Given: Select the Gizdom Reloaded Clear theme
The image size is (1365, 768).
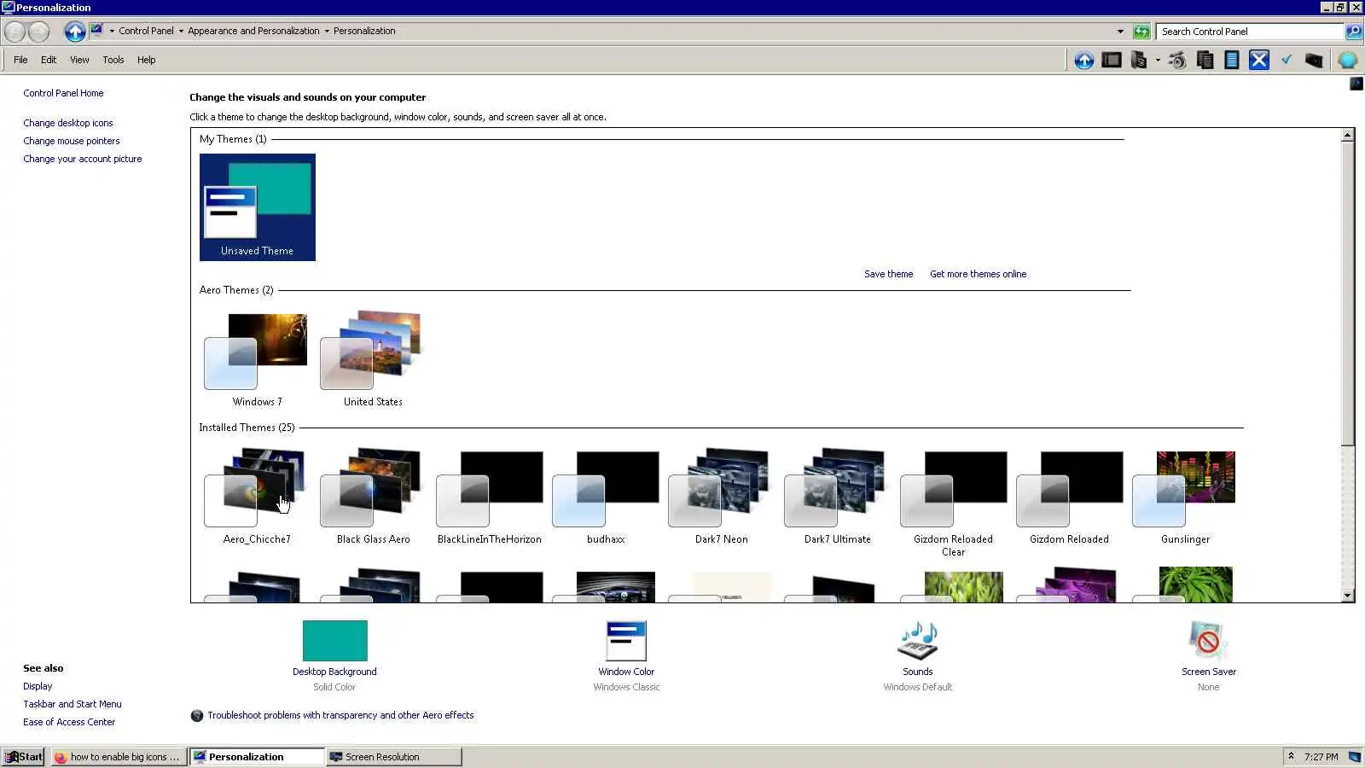Looking at the screenshot, I should (953, 503).
